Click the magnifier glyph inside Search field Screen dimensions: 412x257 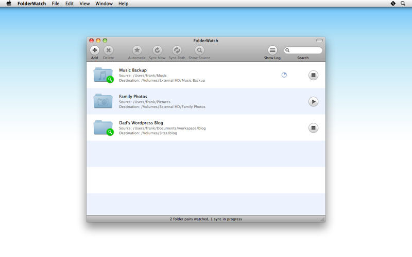click(x=287, y=50)
